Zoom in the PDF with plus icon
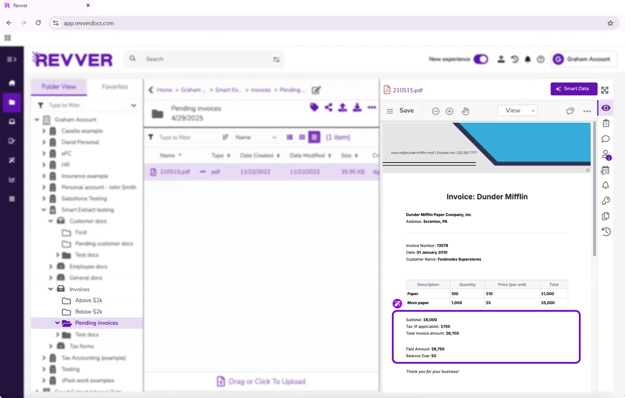Screen dimensions: 625x398 [x=449, y=111]
